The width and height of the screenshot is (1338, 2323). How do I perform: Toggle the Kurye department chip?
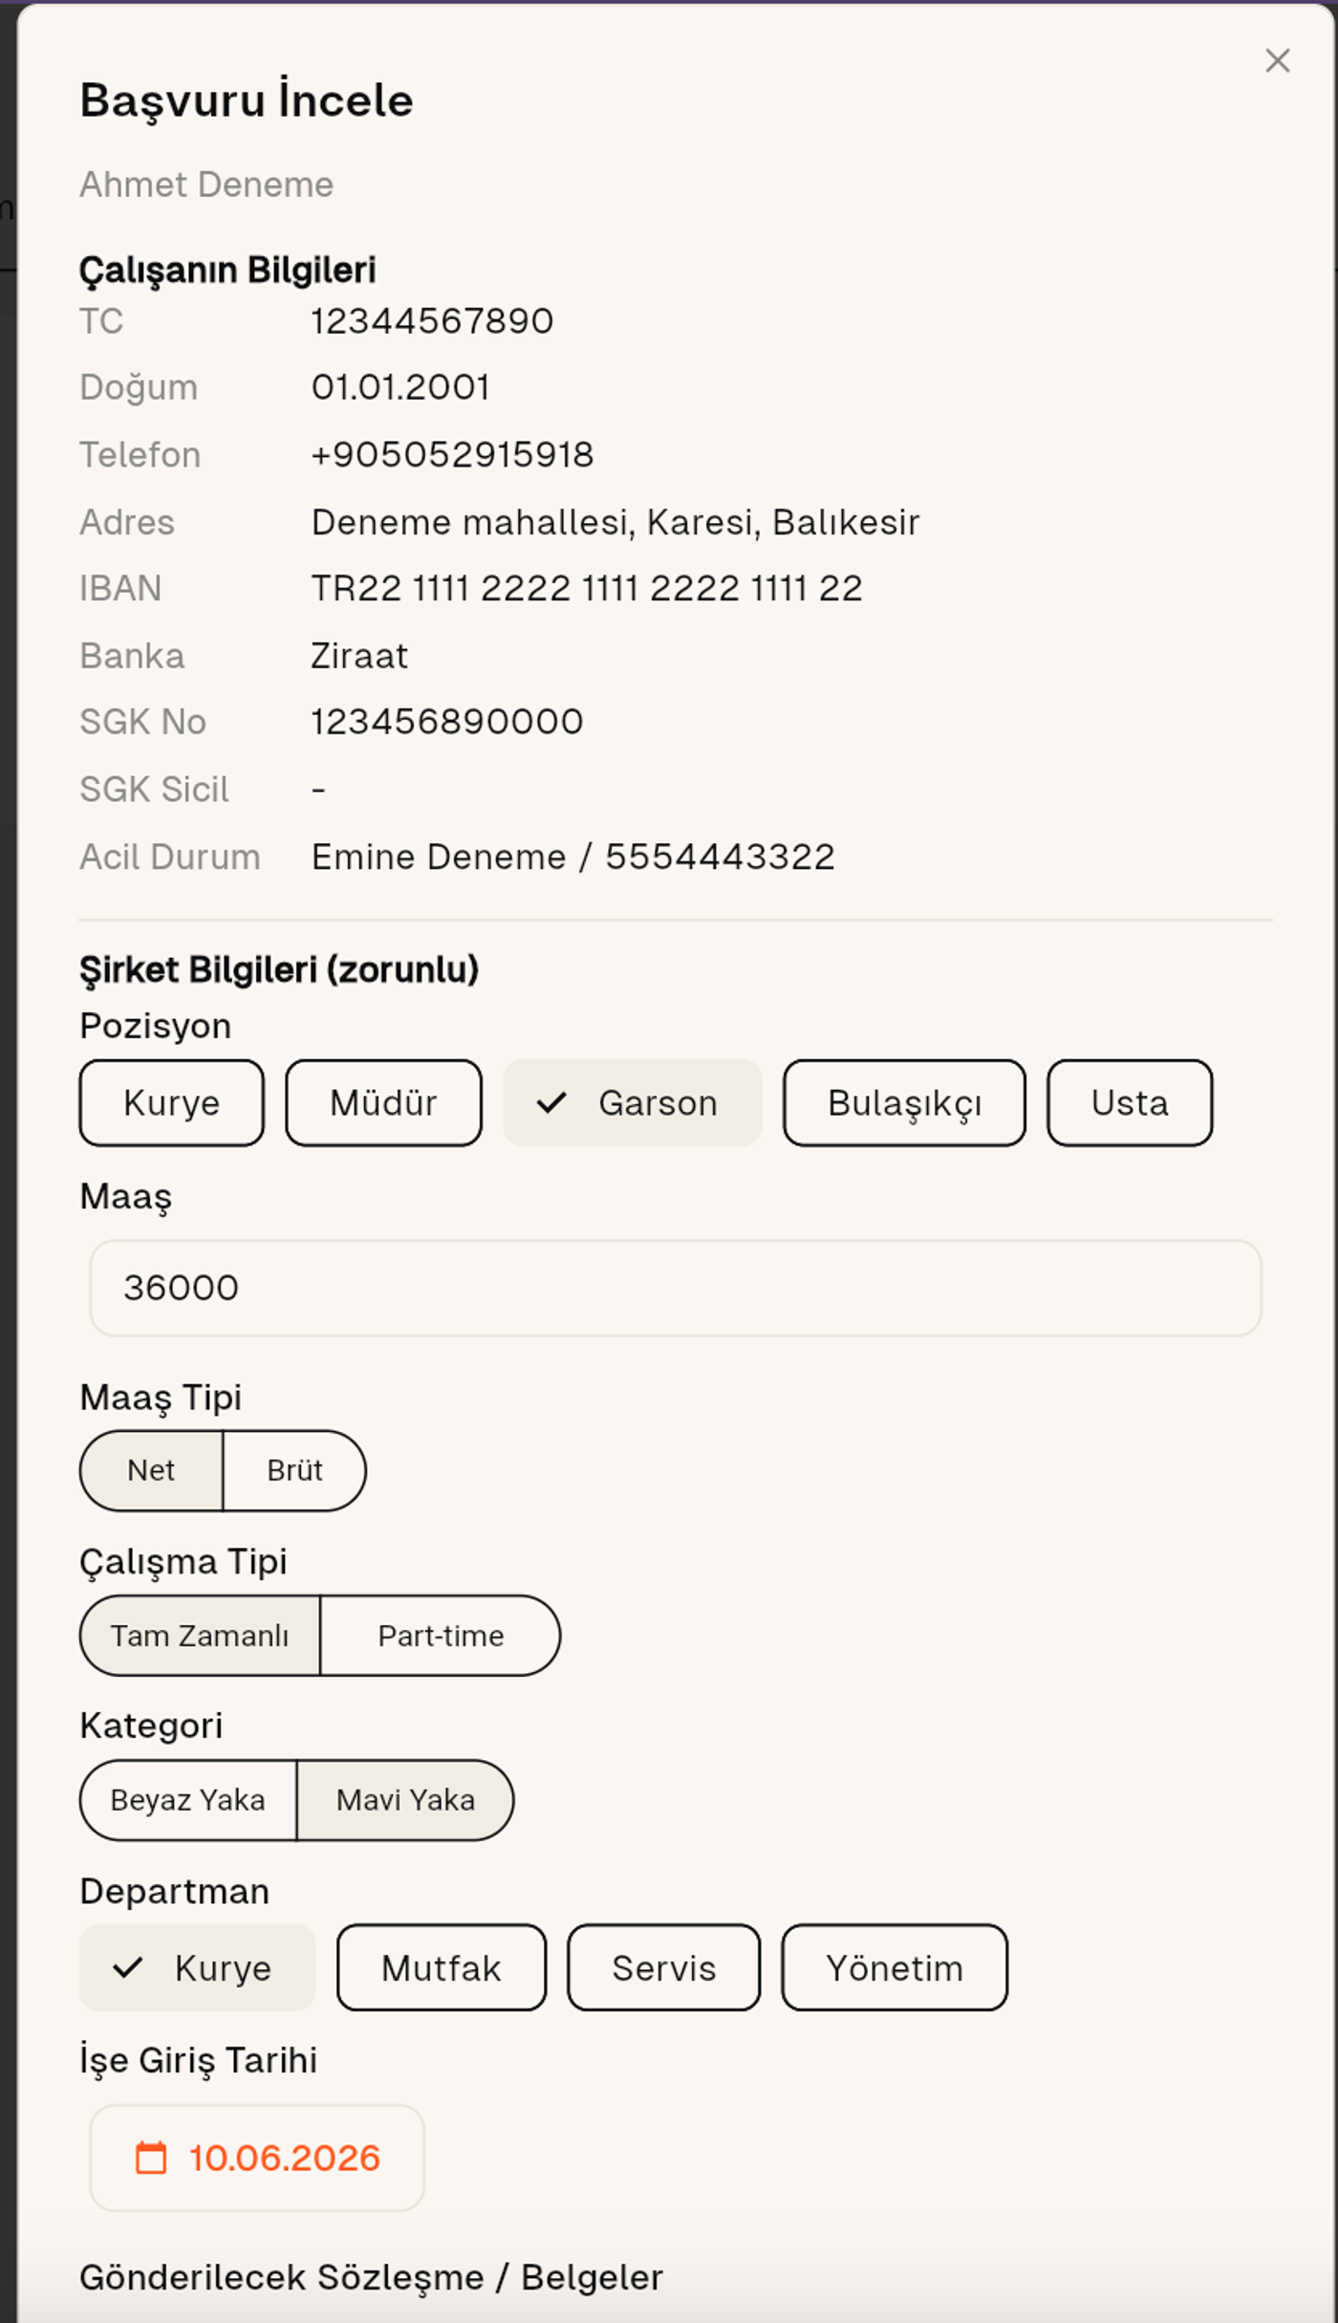click(x=197, y=1967)
